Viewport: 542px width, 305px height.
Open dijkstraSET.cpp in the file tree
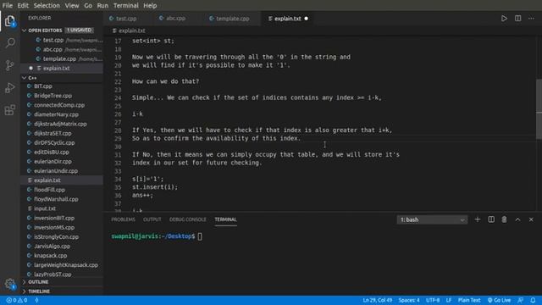coord(62,133)
